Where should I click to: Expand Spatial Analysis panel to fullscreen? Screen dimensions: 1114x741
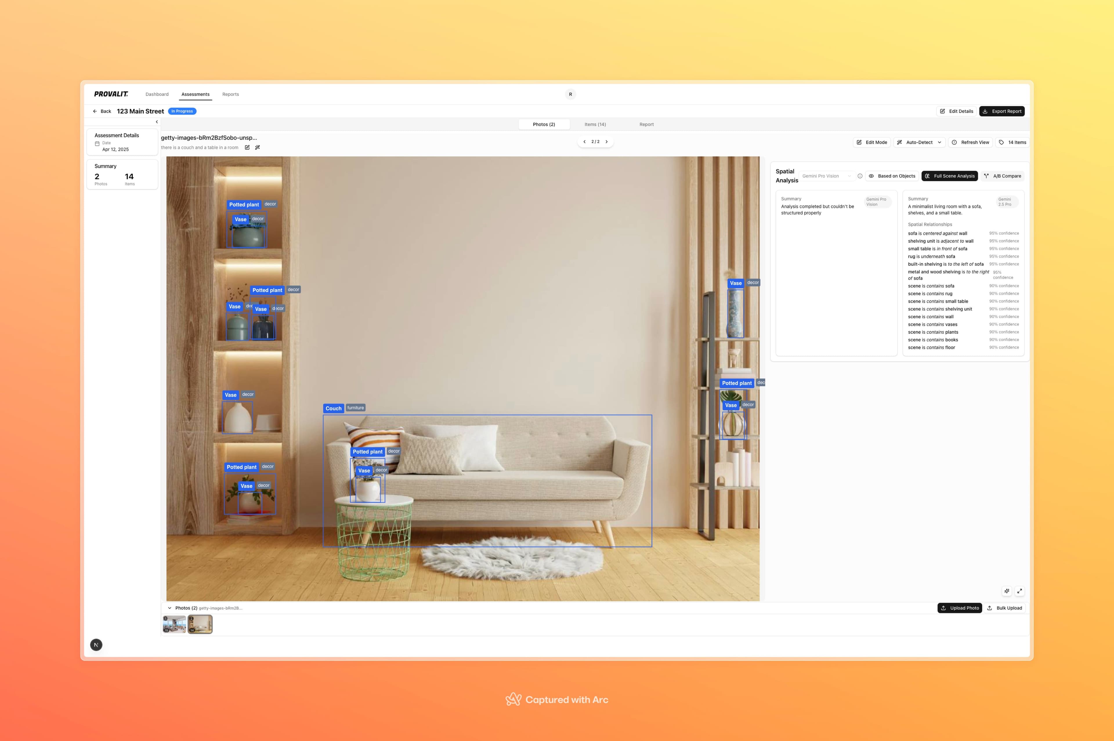(1020, 591)
